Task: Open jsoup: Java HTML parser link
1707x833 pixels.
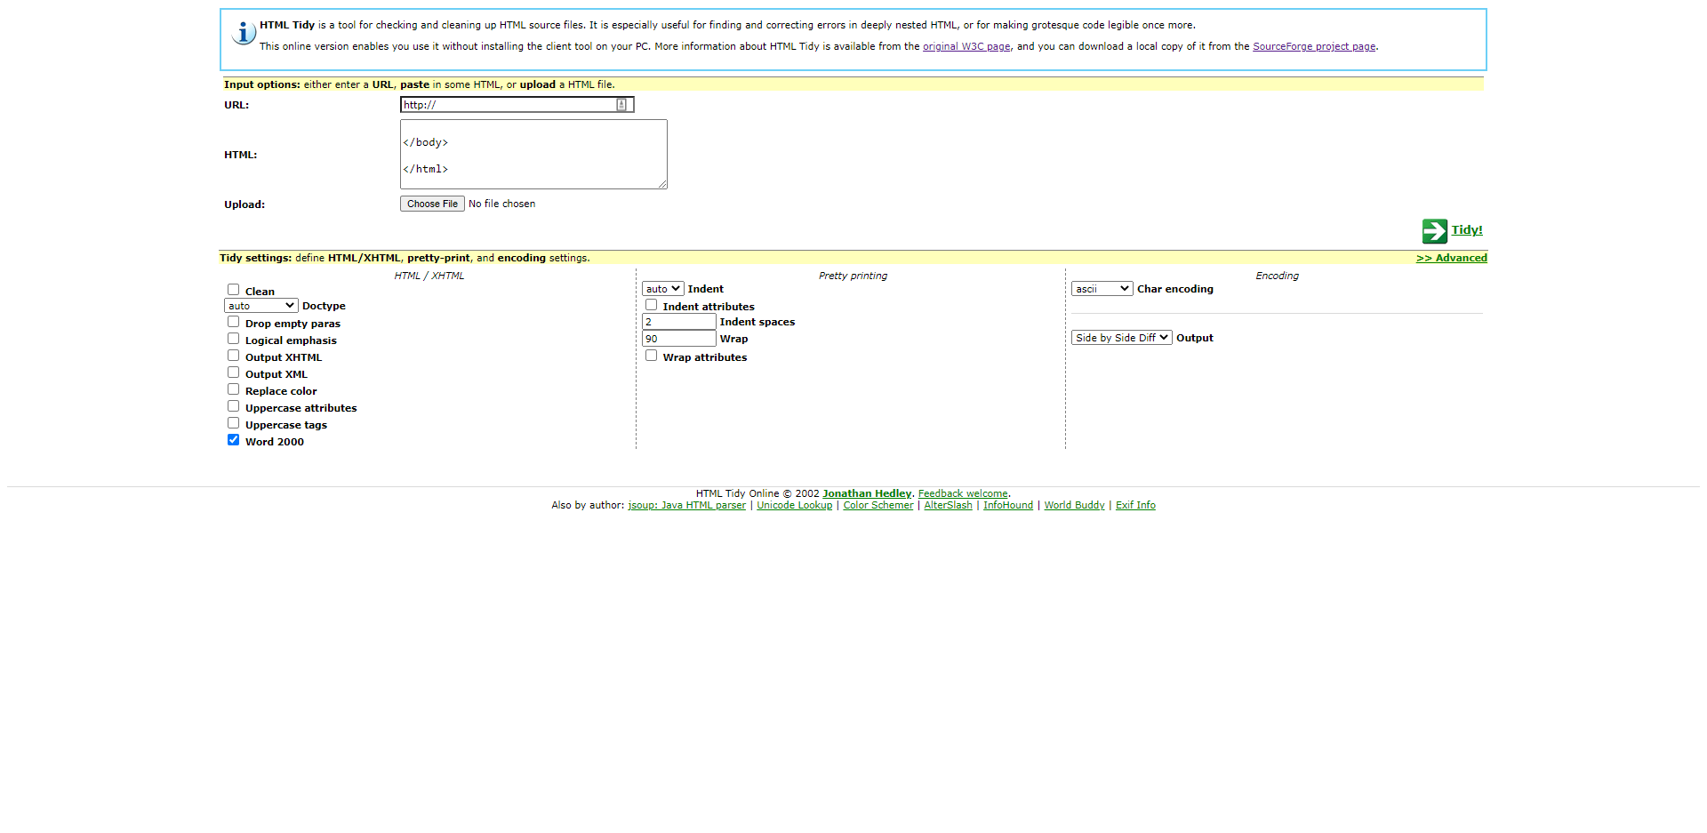Action: pos(687,505)
